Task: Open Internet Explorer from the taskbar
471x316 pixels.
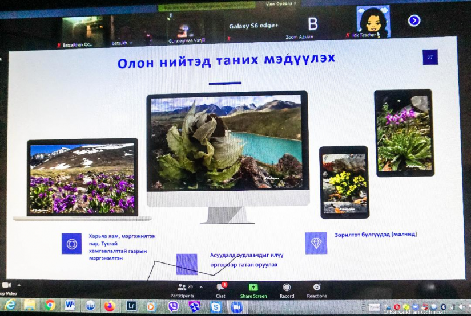Action: coord(10,306)
